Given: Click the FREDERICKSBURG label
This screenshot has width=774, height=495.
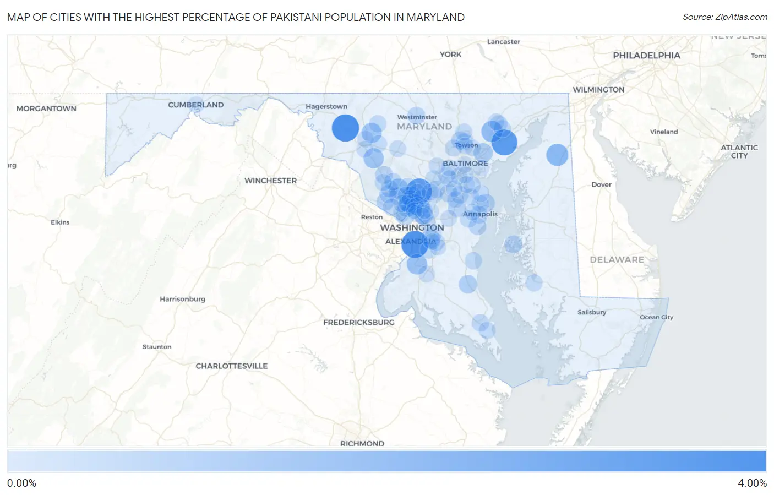Looking at the screenshot, I should pyautogui.click(x=359, y=322).
